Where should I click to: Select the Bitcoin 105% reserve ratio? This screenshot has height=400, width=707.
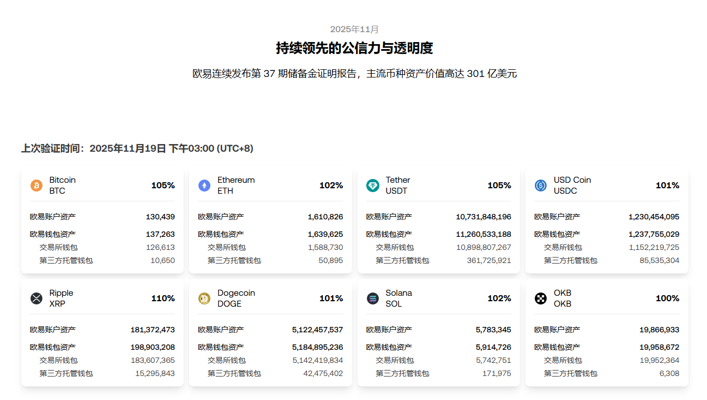coord(163,186)
